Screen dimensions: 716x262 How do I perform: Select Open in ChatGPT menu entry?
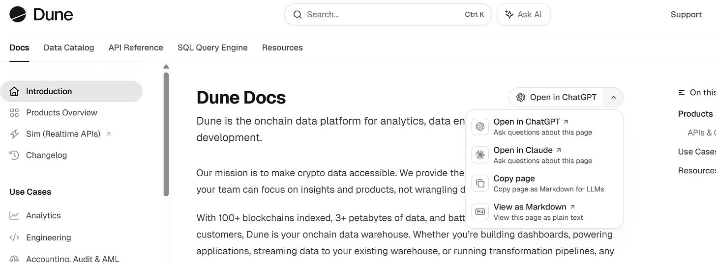tap(544, 127)
